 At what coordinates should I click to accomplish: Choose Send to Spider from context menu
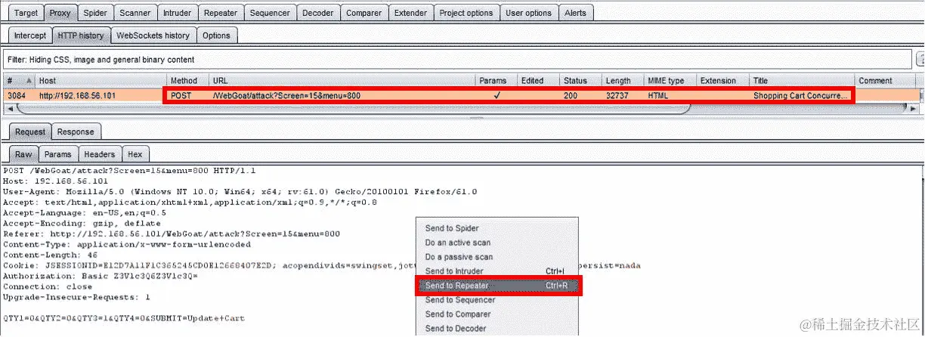pos(497,228)
